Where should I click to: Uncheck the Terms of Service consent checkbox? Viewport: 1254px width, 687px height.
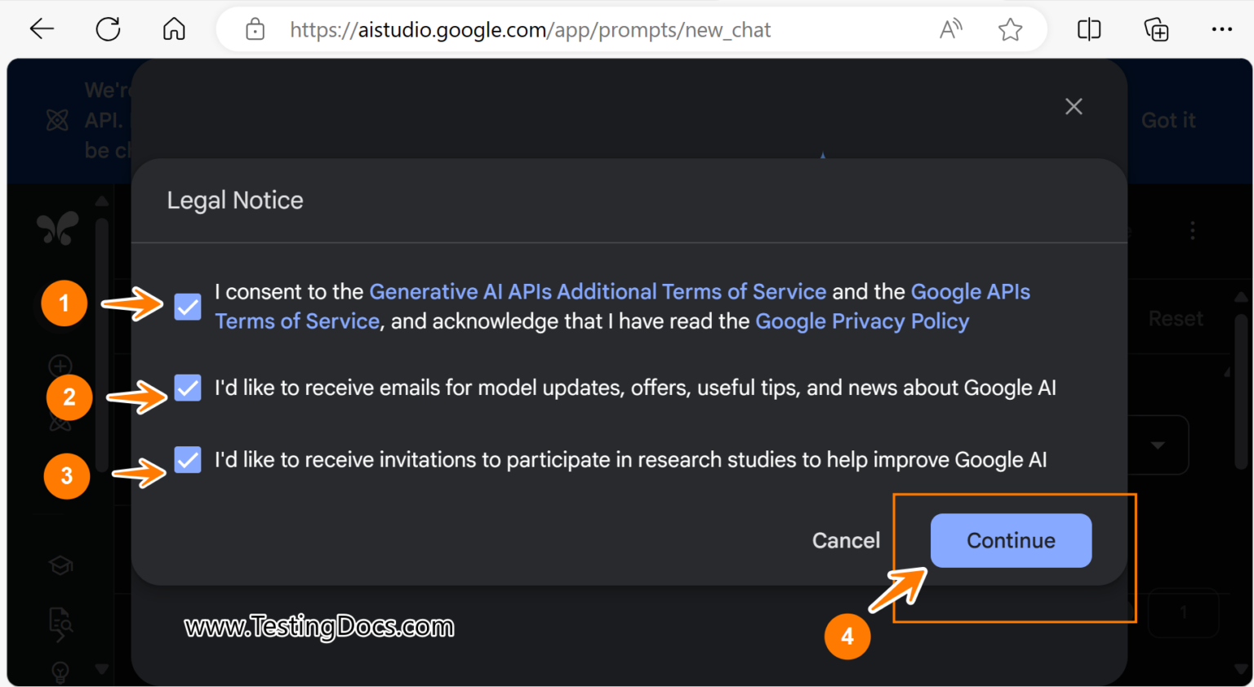[x=187, y=307]
